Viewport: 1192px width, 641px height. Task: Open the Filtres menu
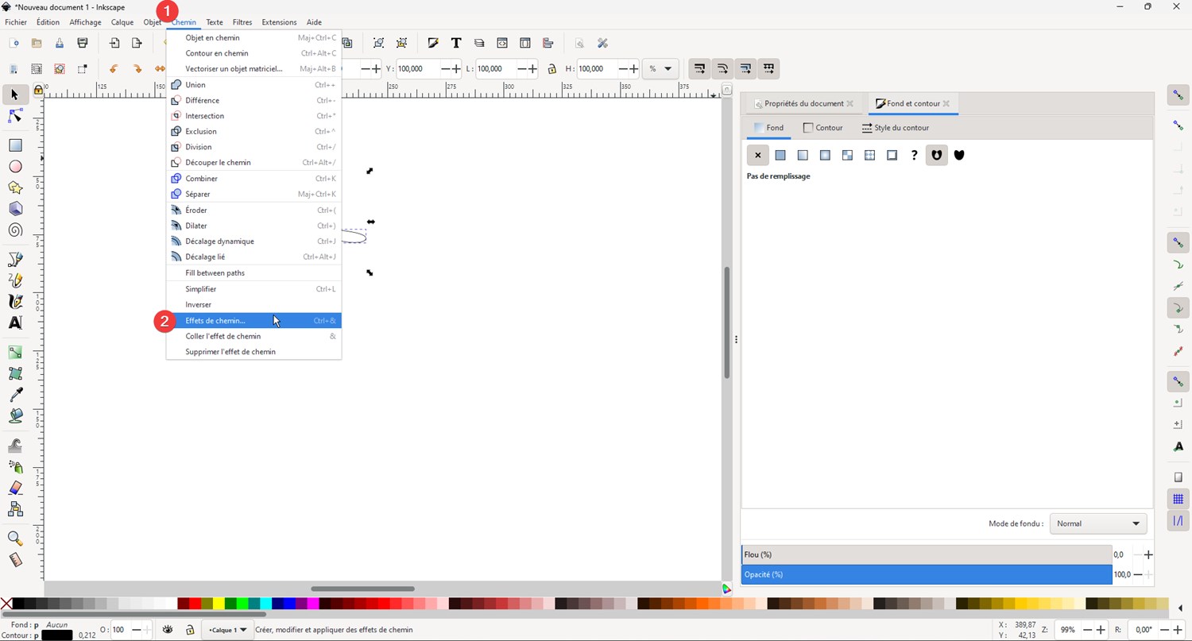[x=242, y=22]
